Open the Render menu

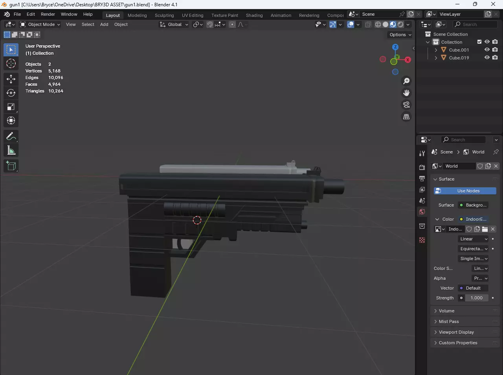click(48, 14)
